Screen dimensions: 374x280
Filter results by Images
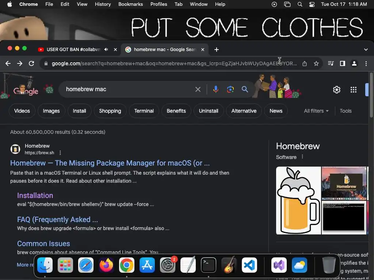click(51, 111)
